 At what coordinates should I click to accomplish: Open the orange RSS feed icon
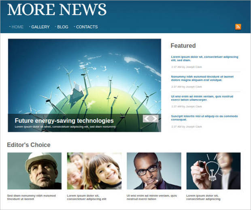(x=238, y=27)
